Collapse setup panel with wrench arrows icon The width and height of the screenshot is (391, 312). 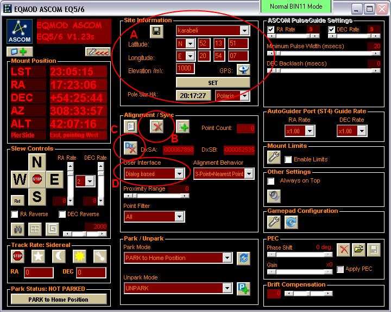tap(98, 52)
